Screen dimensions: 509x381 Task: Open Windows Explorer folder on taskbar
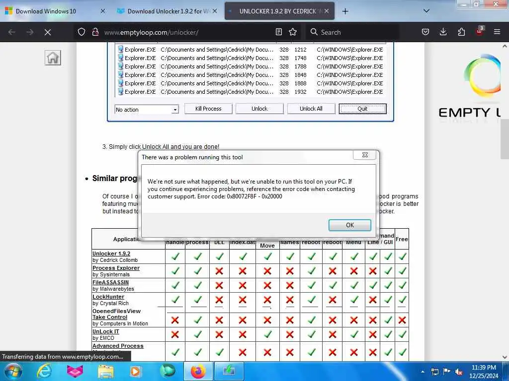pyautogui.click(x=106, y=372)
